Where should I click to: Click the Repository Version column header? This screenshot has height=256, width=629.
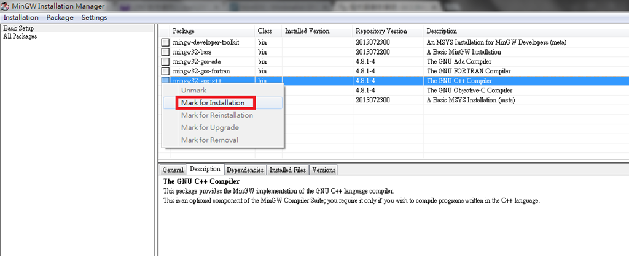point(388,31)
